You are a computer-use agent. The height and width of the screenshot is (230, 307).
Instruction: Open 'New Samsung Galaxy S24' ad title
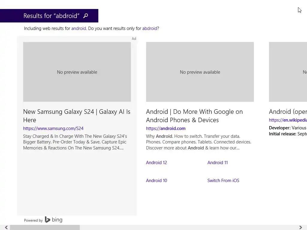[x=77, y=116]
